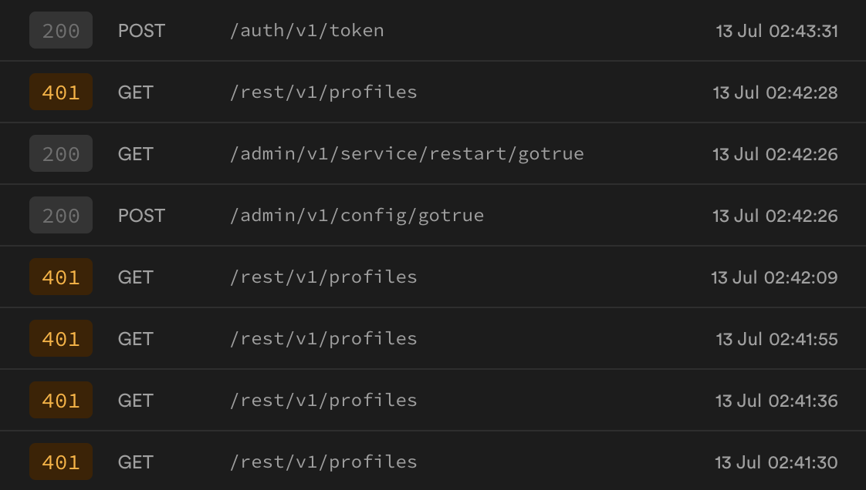This screenshot has height=490, width=866.
Task: Select the log row for the 02:41:30 request
Action: [432, 461]
